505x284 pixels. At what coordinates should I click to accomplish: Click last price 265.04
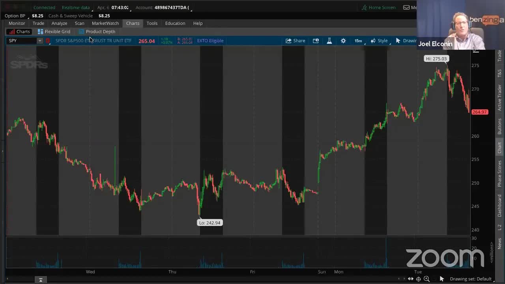[147, 41]
